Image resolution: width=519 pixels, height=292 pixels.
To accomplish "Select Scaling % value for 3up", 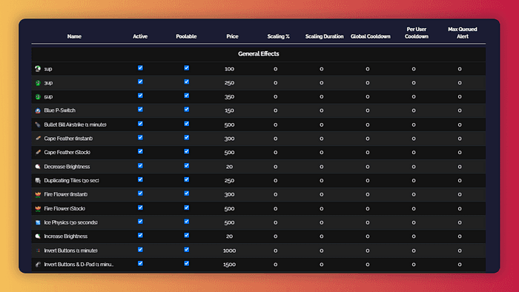I will coord(275,83).
